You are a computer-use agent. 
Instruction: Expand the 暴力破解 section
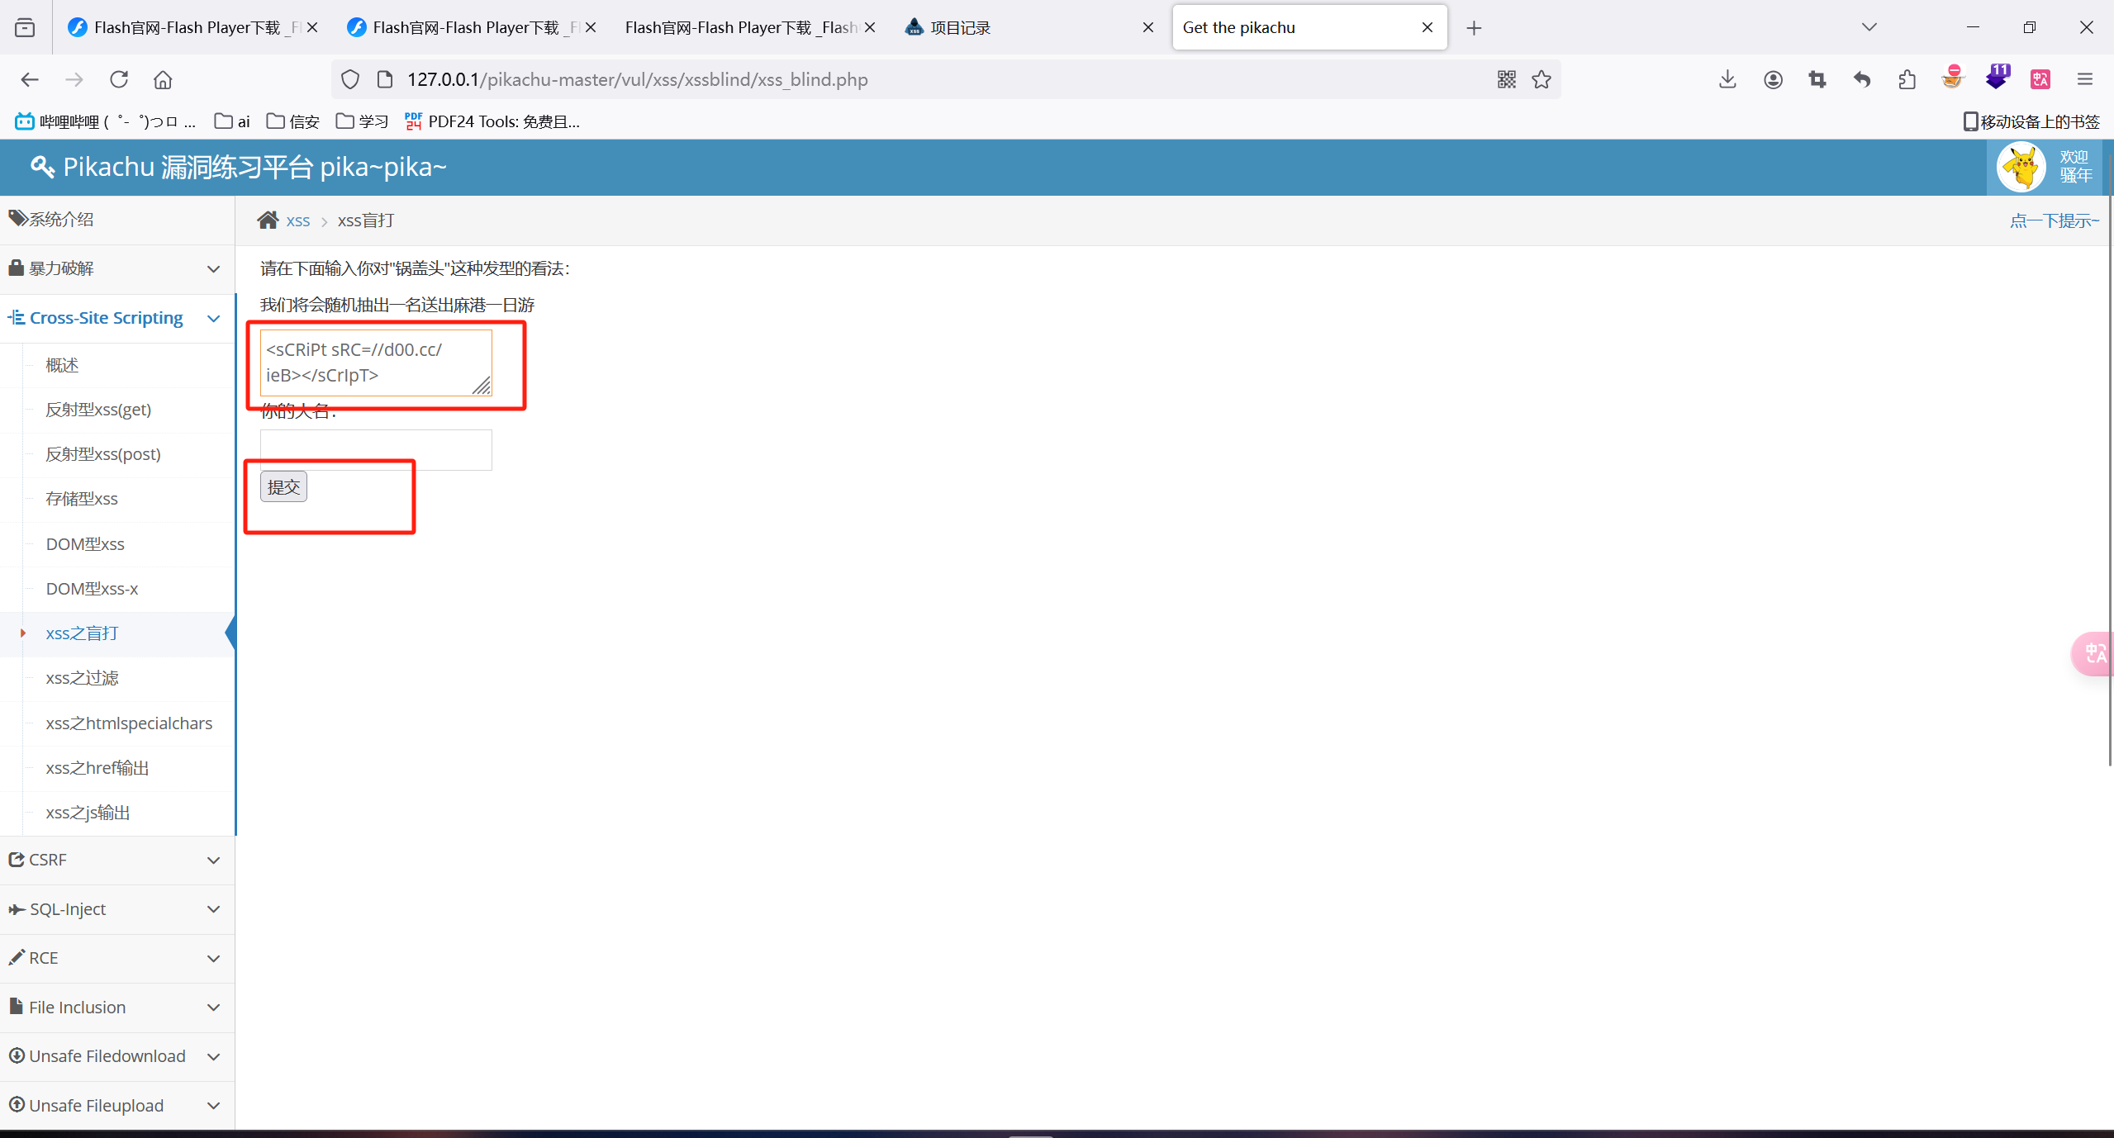point(117,268)
